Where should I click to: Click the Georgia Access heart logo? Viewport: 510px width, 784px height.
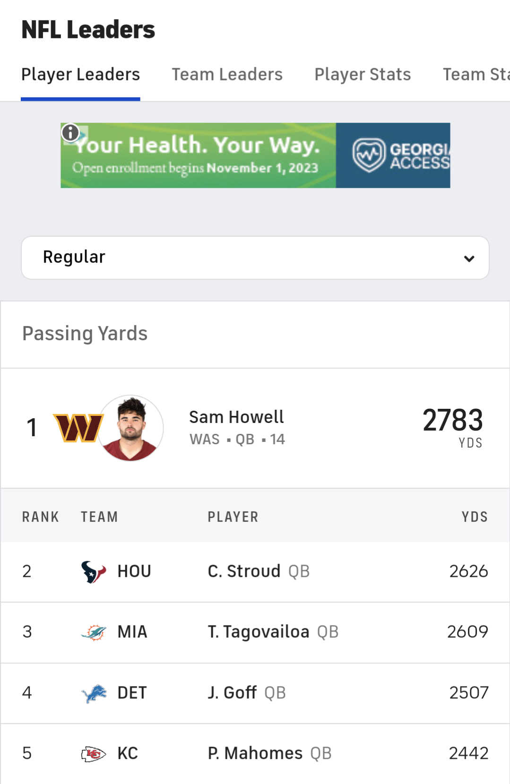(x=369, y=155)
